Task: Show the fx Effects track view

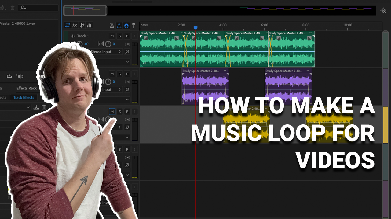Action: 75,25
